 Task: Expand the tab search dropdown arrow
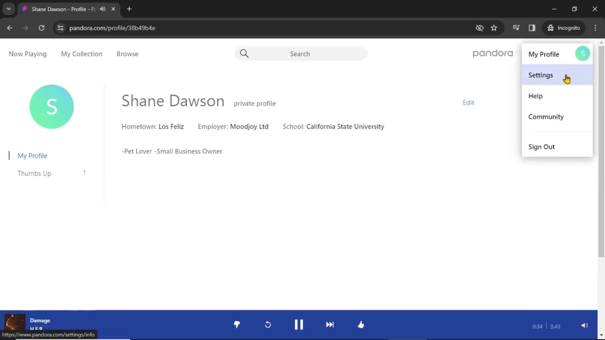[9, 9]
